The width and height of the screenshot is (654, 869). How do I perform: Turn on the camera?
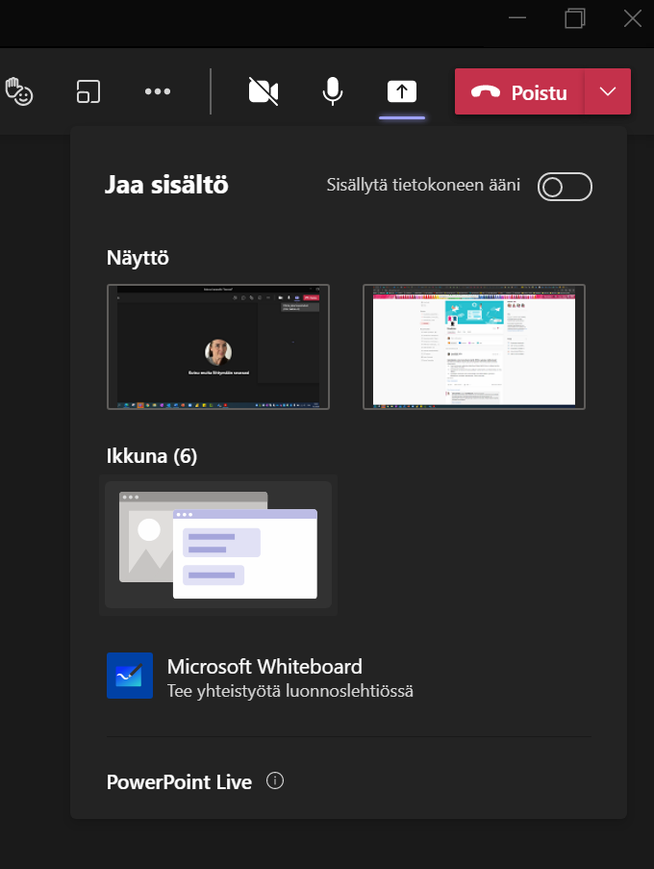pos(263,91)
